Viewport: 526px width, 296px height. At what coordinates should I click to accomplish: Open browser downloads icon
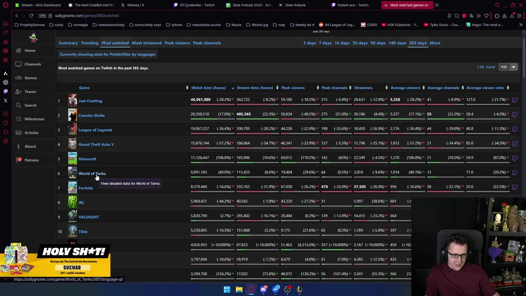[512, 16]
